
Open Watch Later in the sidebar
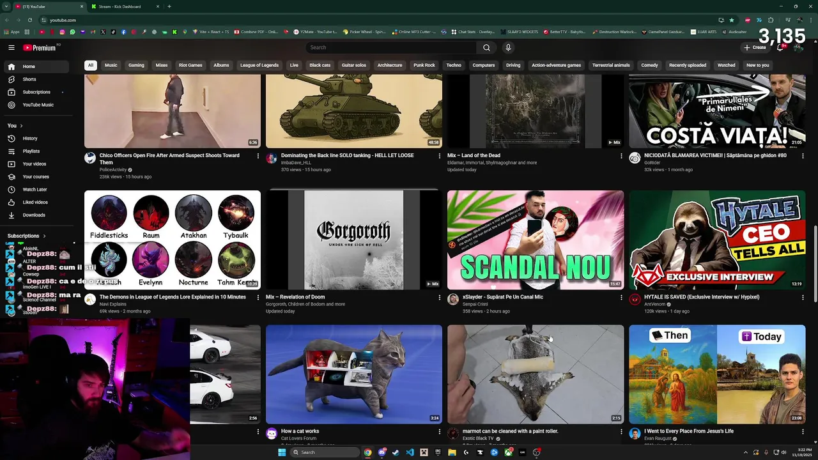(36, 190)
